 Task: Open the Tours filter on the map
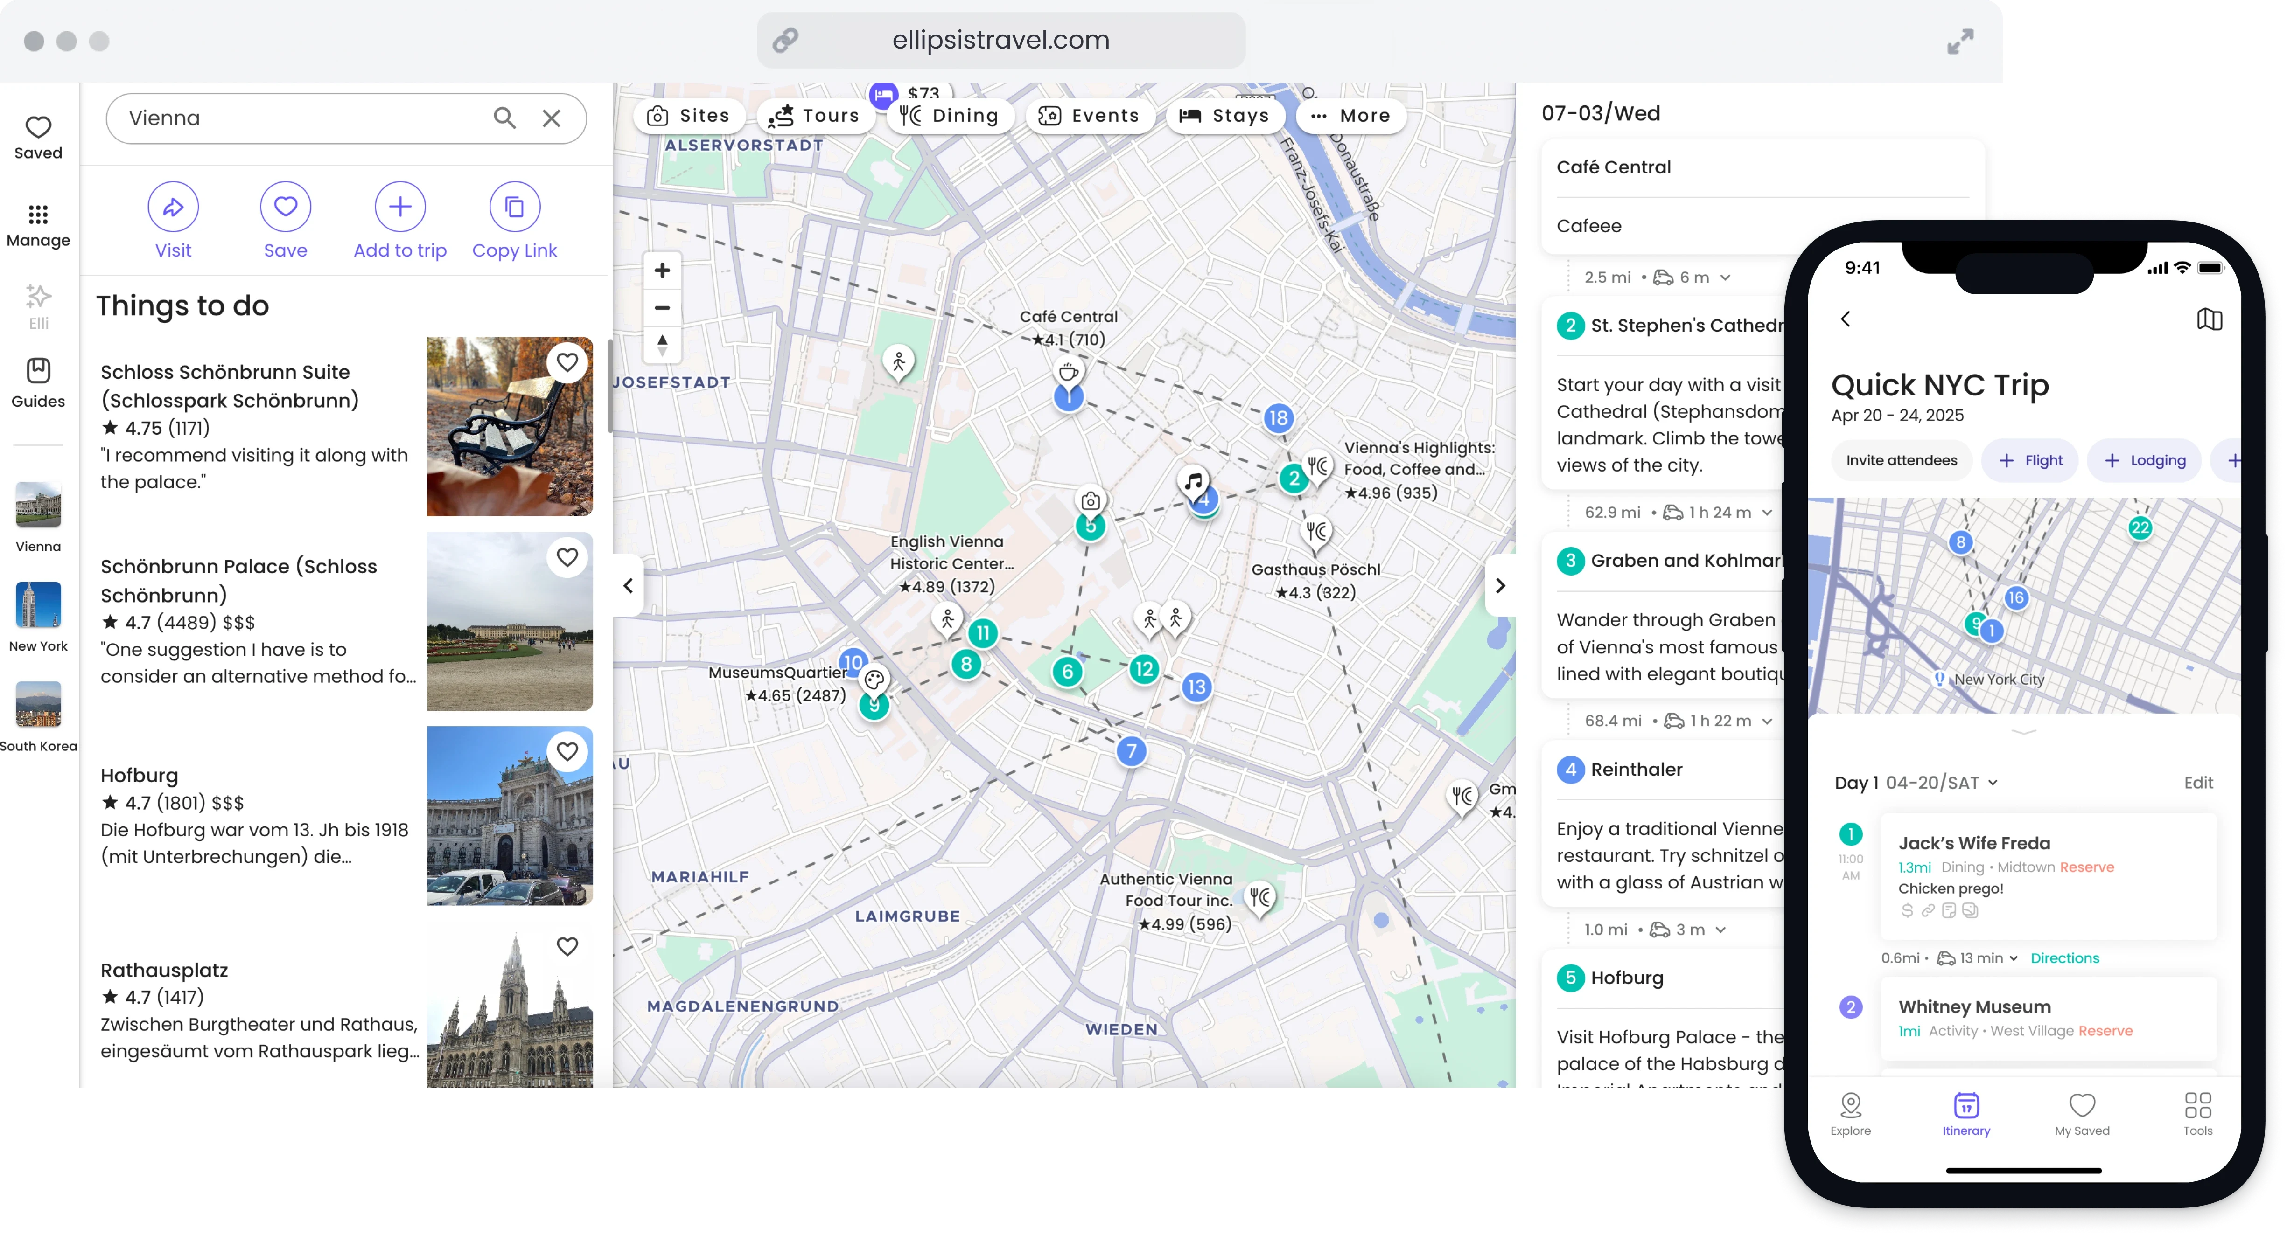pos(814,115)
